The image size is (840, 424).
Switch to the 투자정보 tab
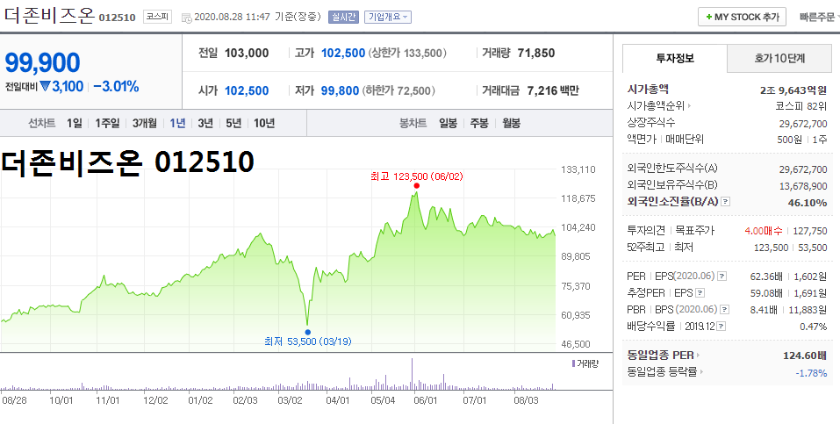(x=675, y=59)
